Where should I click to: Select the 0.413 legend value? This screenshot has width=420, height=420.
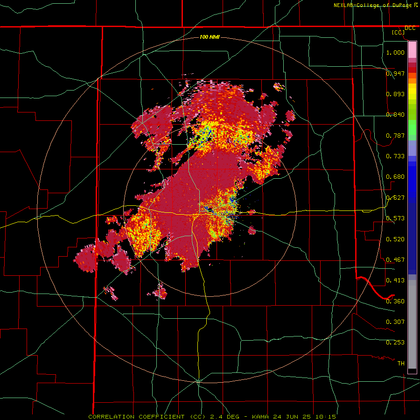[x=395, y=280]
